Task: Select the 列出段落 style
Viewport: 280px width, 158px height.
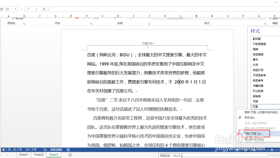Action: (x=258, y=91)
